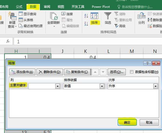Open the 视图 ribbon tab
The image size is (162, 133).
coord(61,7)
